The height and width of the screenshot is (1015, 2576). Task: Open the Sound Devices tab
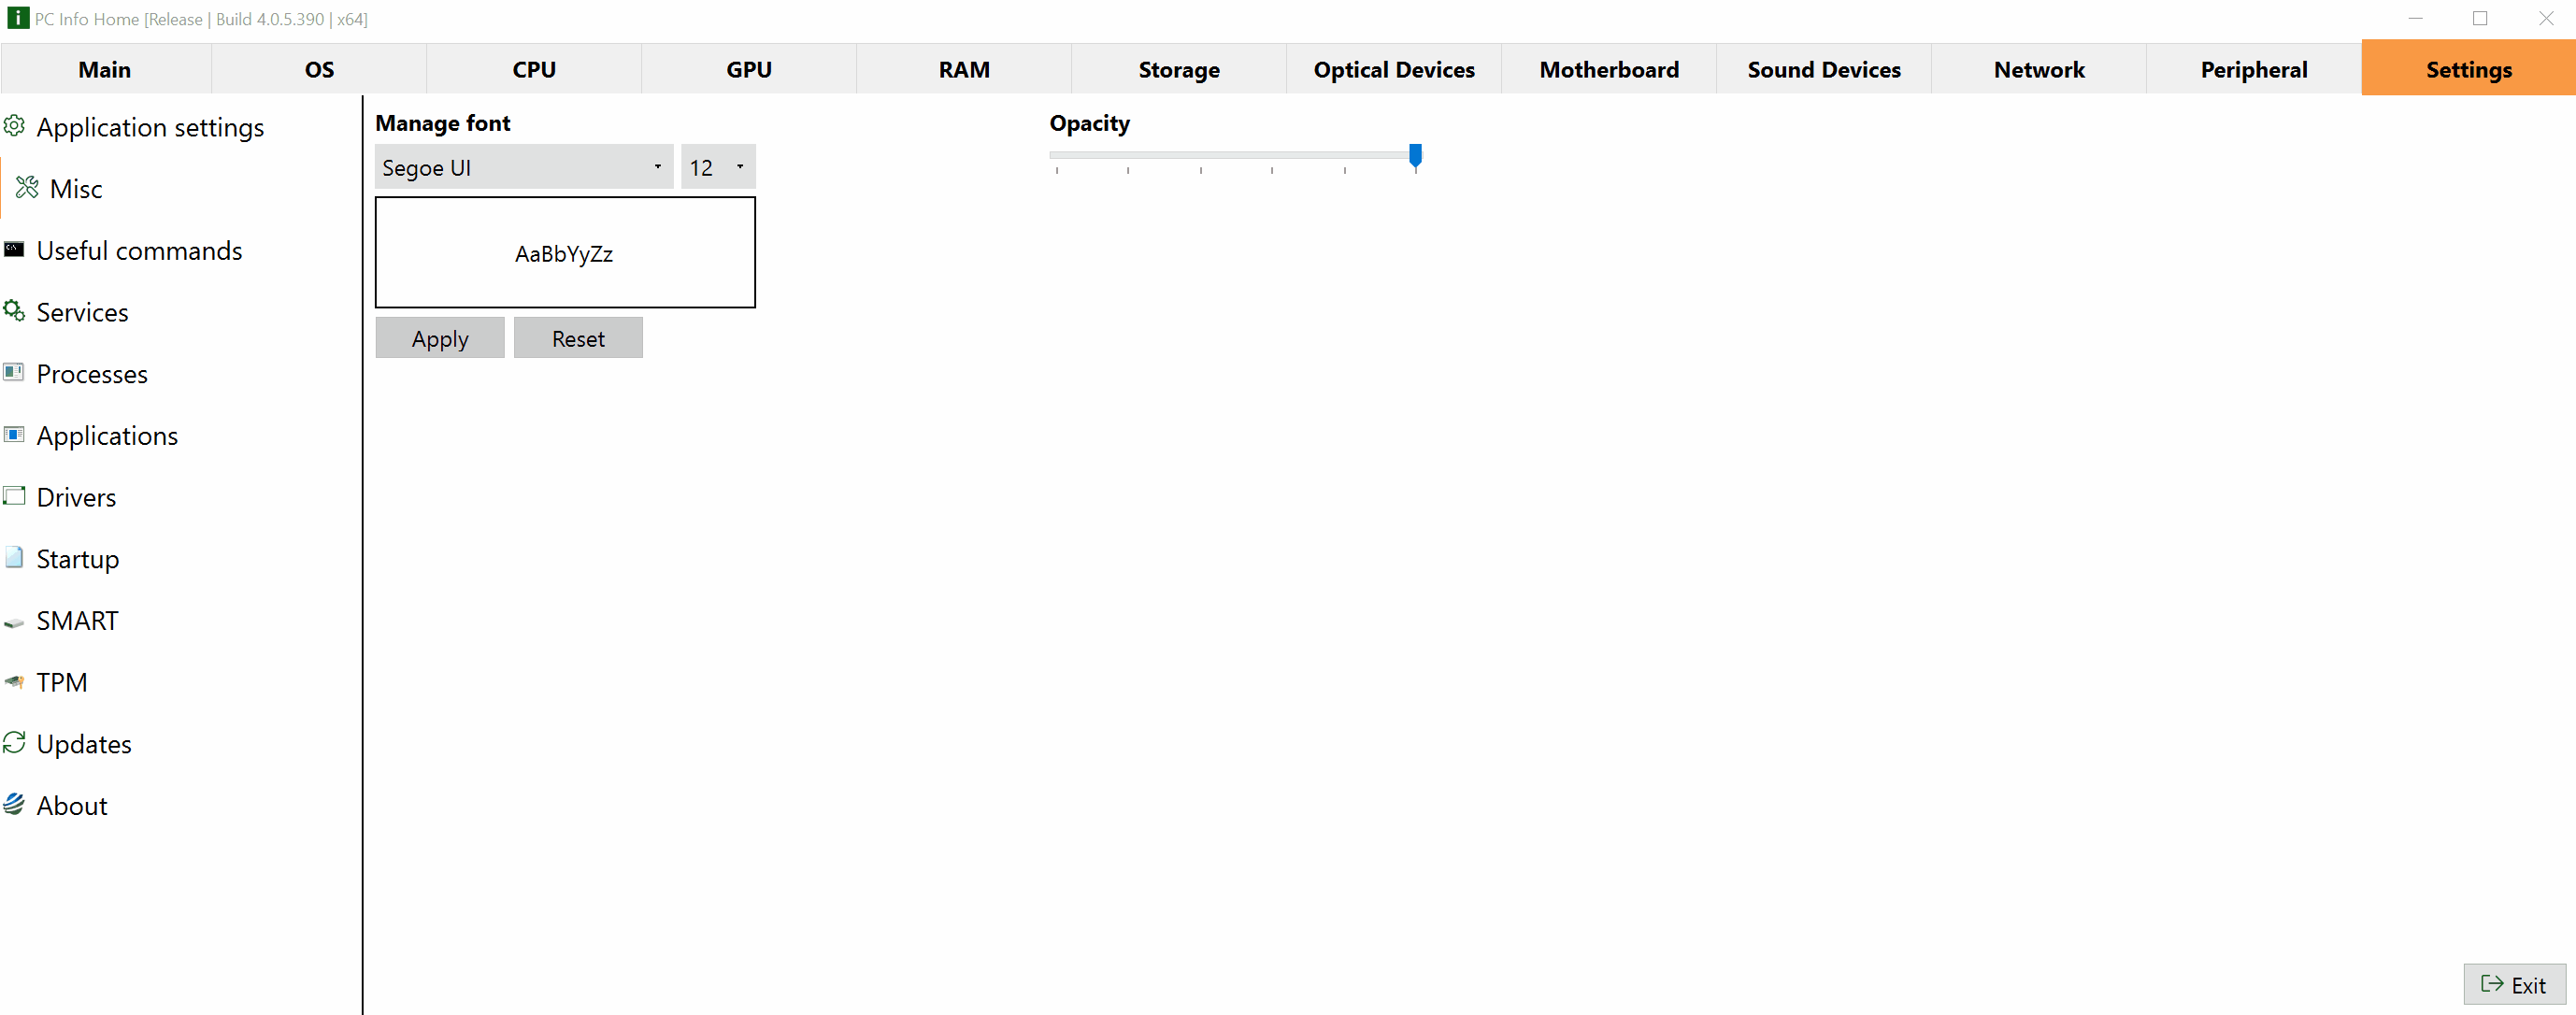pyautogui.click(x=1824, y=69)
